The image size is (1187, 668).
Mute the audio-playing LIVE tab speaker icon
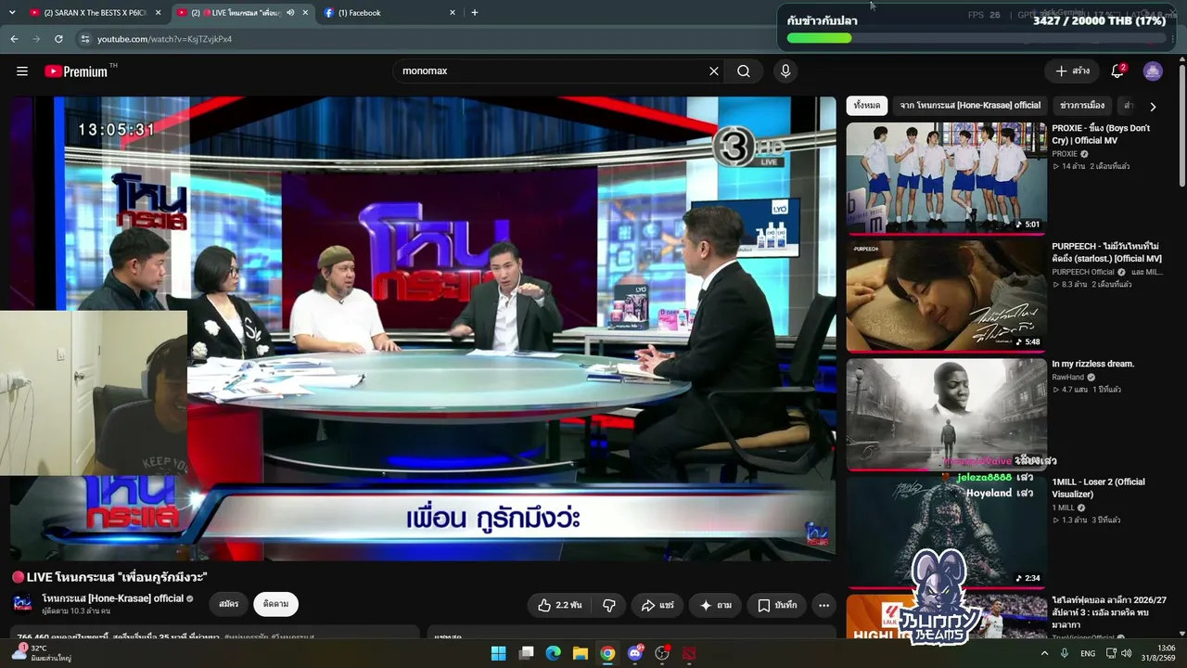click(291, 13)
